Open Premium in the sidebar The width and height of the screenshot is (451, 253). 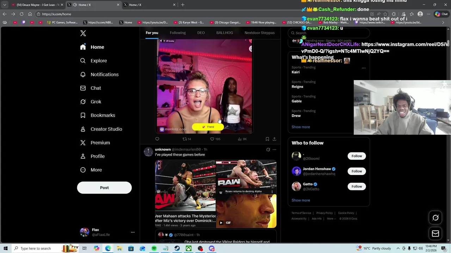pos(95,143)
